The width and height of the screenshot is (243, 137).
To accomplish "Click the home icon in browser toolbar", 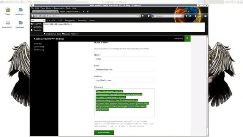I will click(x=200, y=16).
